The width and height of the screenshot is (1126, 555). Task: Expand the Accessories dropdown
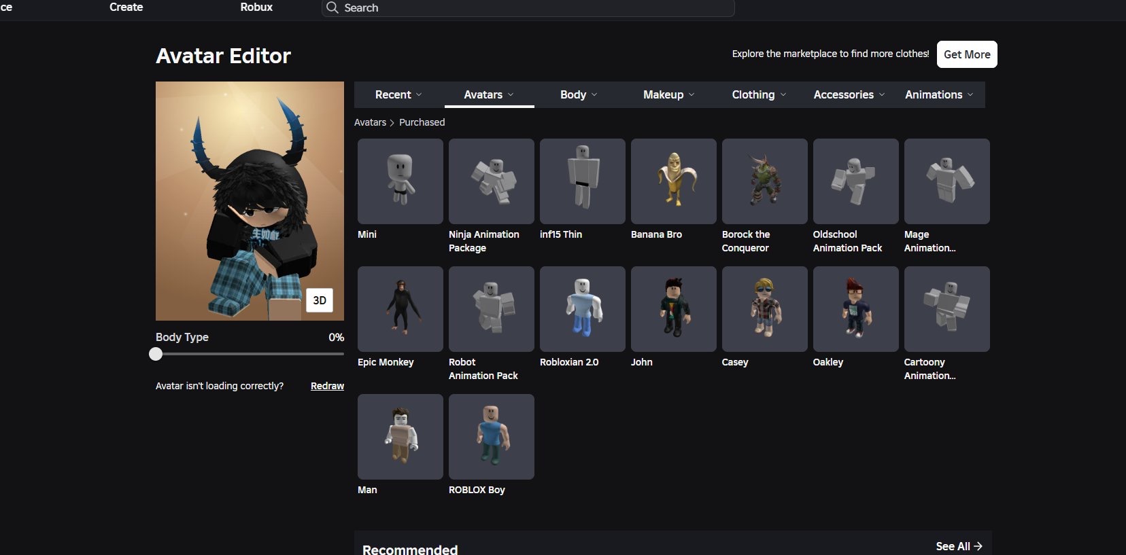click(x=849, y=94)
